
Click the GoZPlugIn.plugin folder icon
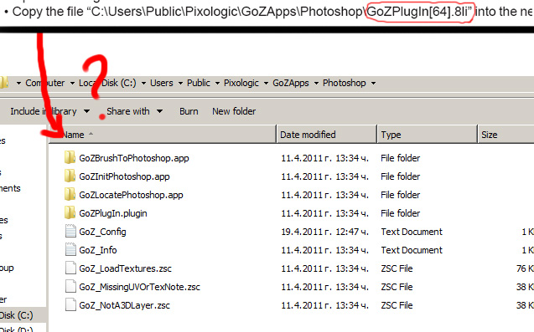[x=70, y=212]
